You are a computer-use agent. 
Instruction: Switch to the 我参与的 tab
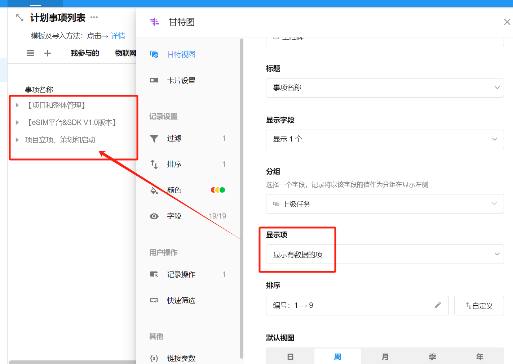tap(85, 53)
